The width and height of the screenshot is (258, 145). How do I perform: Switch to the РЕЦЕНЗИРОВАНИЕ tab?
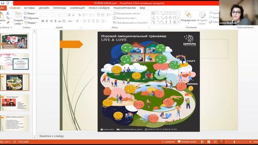pyautogui.click(x=125, y=8)
